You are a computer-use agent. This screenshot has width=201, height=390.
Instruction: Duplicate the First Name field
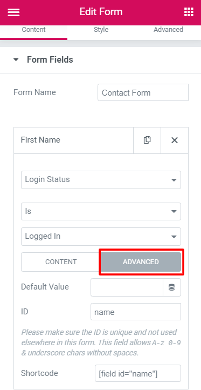tap(147, 140)
